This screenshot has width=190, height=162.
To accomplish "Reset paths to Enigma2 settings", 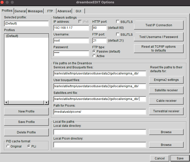I will click(166, 80).
